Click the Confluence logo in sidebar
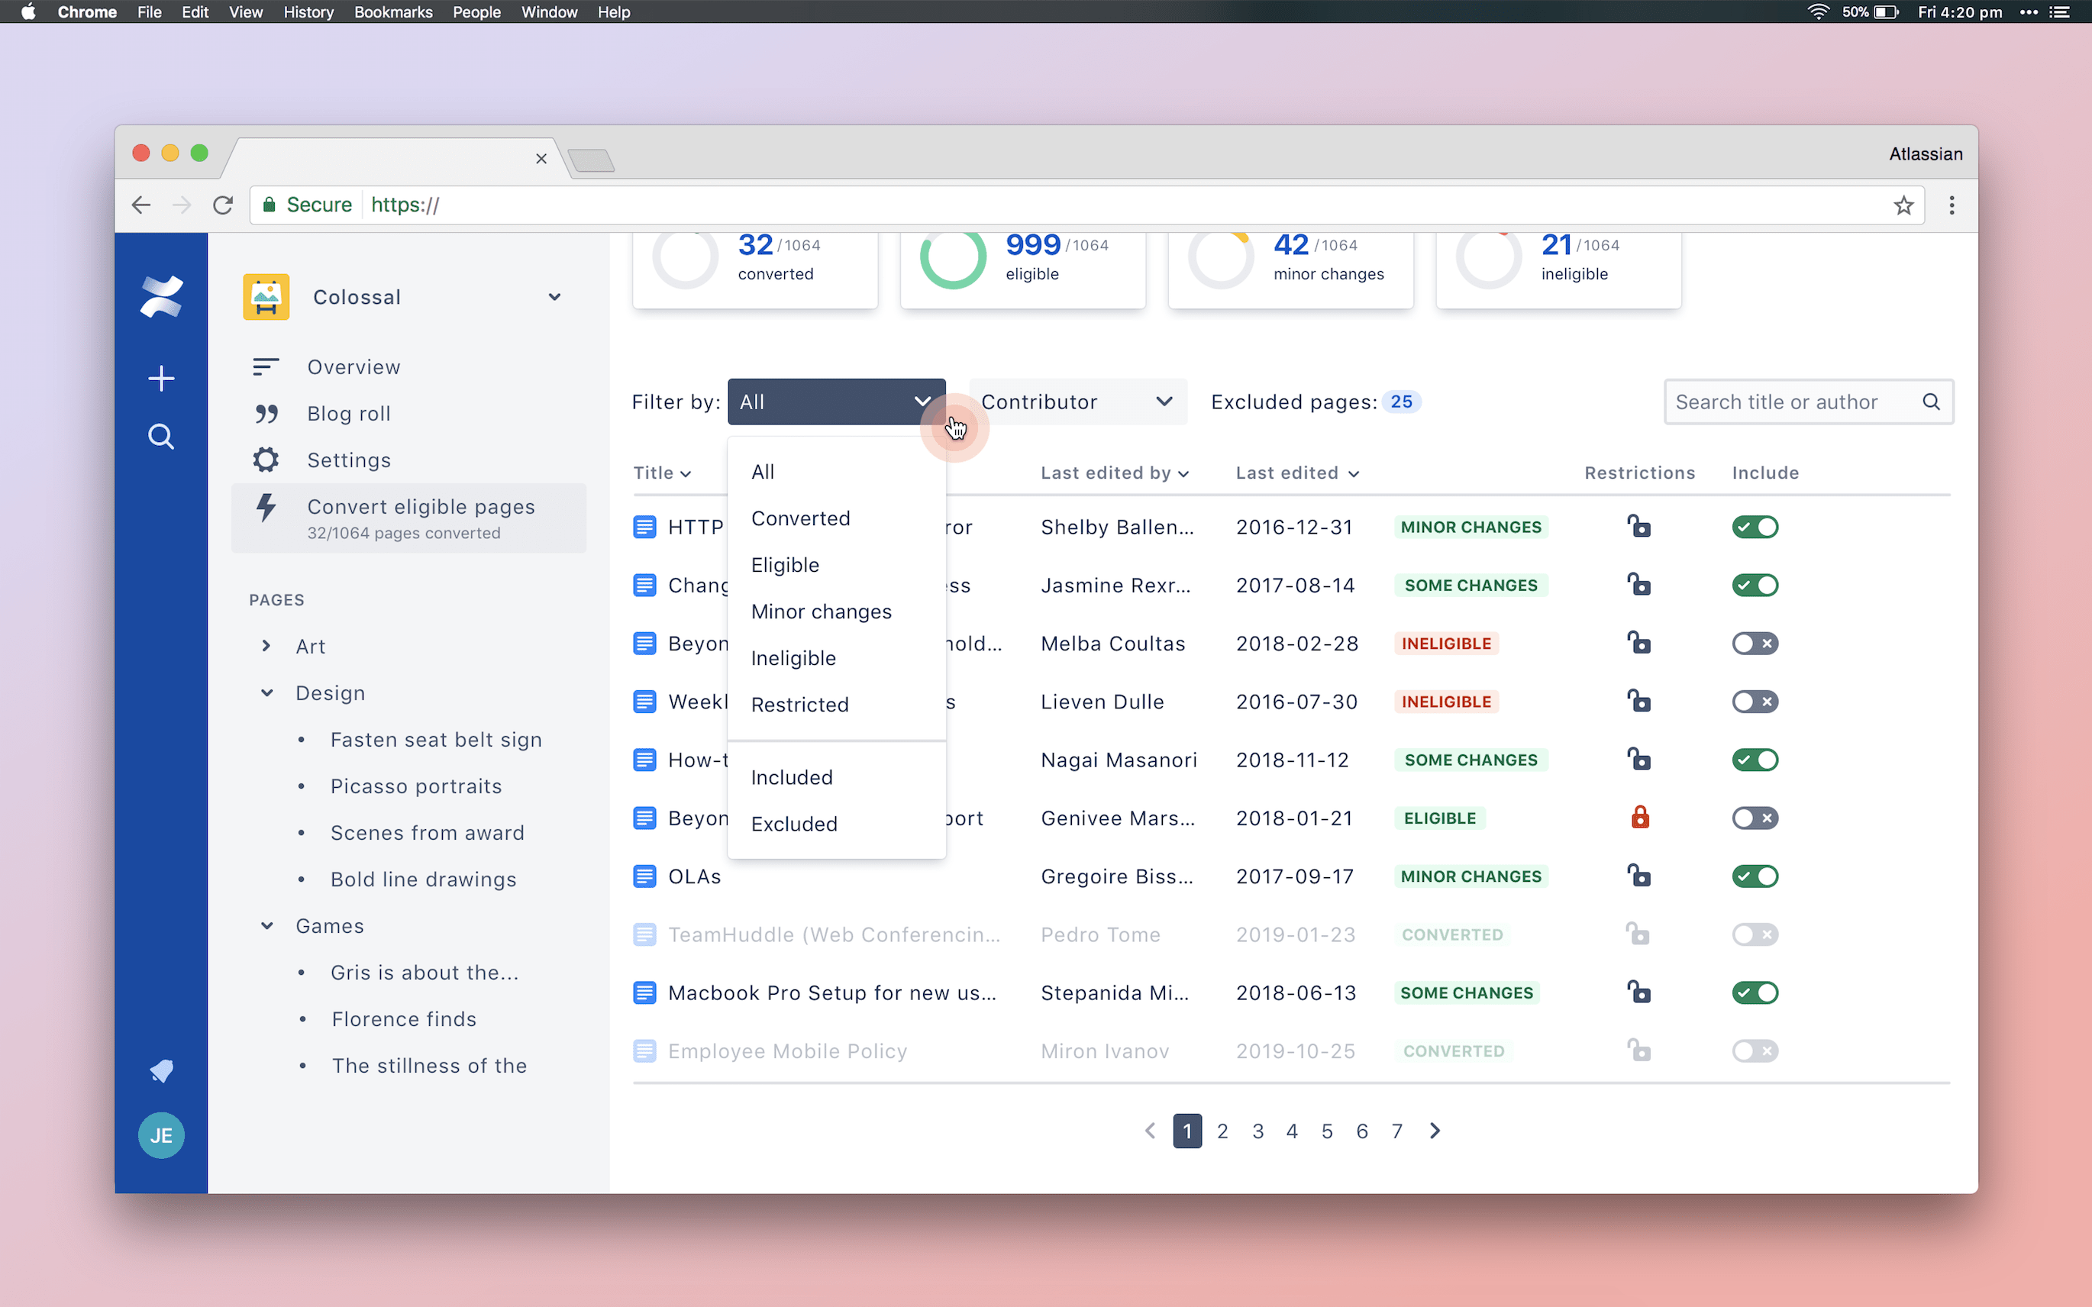The height and width of the screenshot is (1307, 2092). pyautogui.click(x=161, y=296)
